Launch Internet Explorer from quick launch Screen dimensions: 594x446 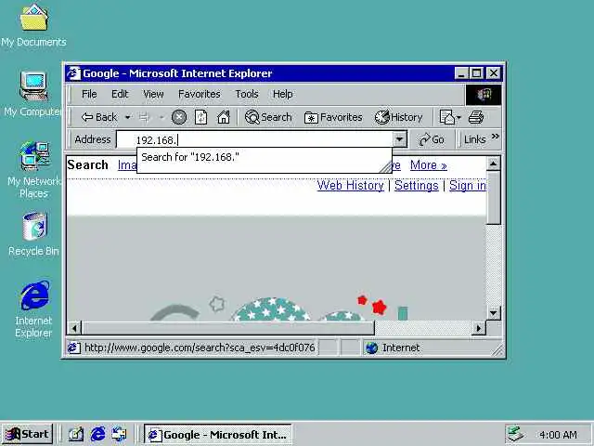[97, 434]
